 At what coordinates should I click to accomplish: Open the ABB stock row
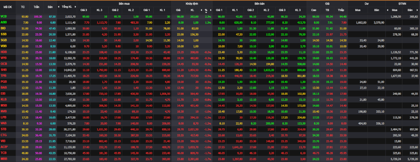210,22
